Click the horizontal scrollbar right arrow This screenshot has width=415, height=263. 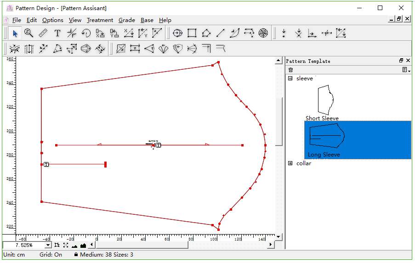click(x=271, y=245)
